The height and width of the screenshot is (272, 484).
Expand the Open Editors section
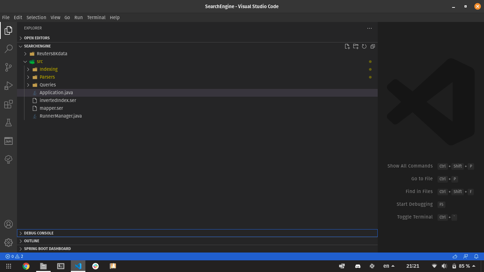pyautogui.click(x=197, y=38)
